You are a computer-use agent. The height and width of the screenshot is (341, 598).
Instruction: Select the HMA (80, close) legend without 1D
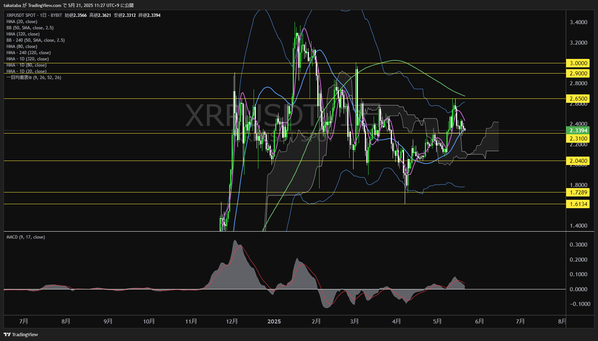22,46
